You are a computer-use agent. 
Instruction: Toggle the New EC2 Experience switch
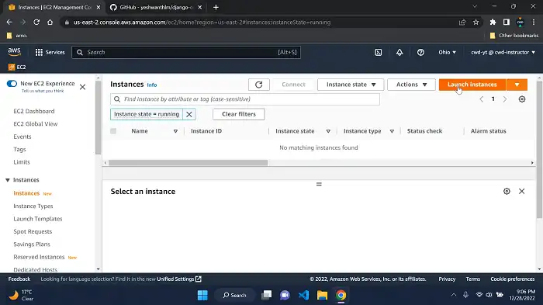coord(12,84)
